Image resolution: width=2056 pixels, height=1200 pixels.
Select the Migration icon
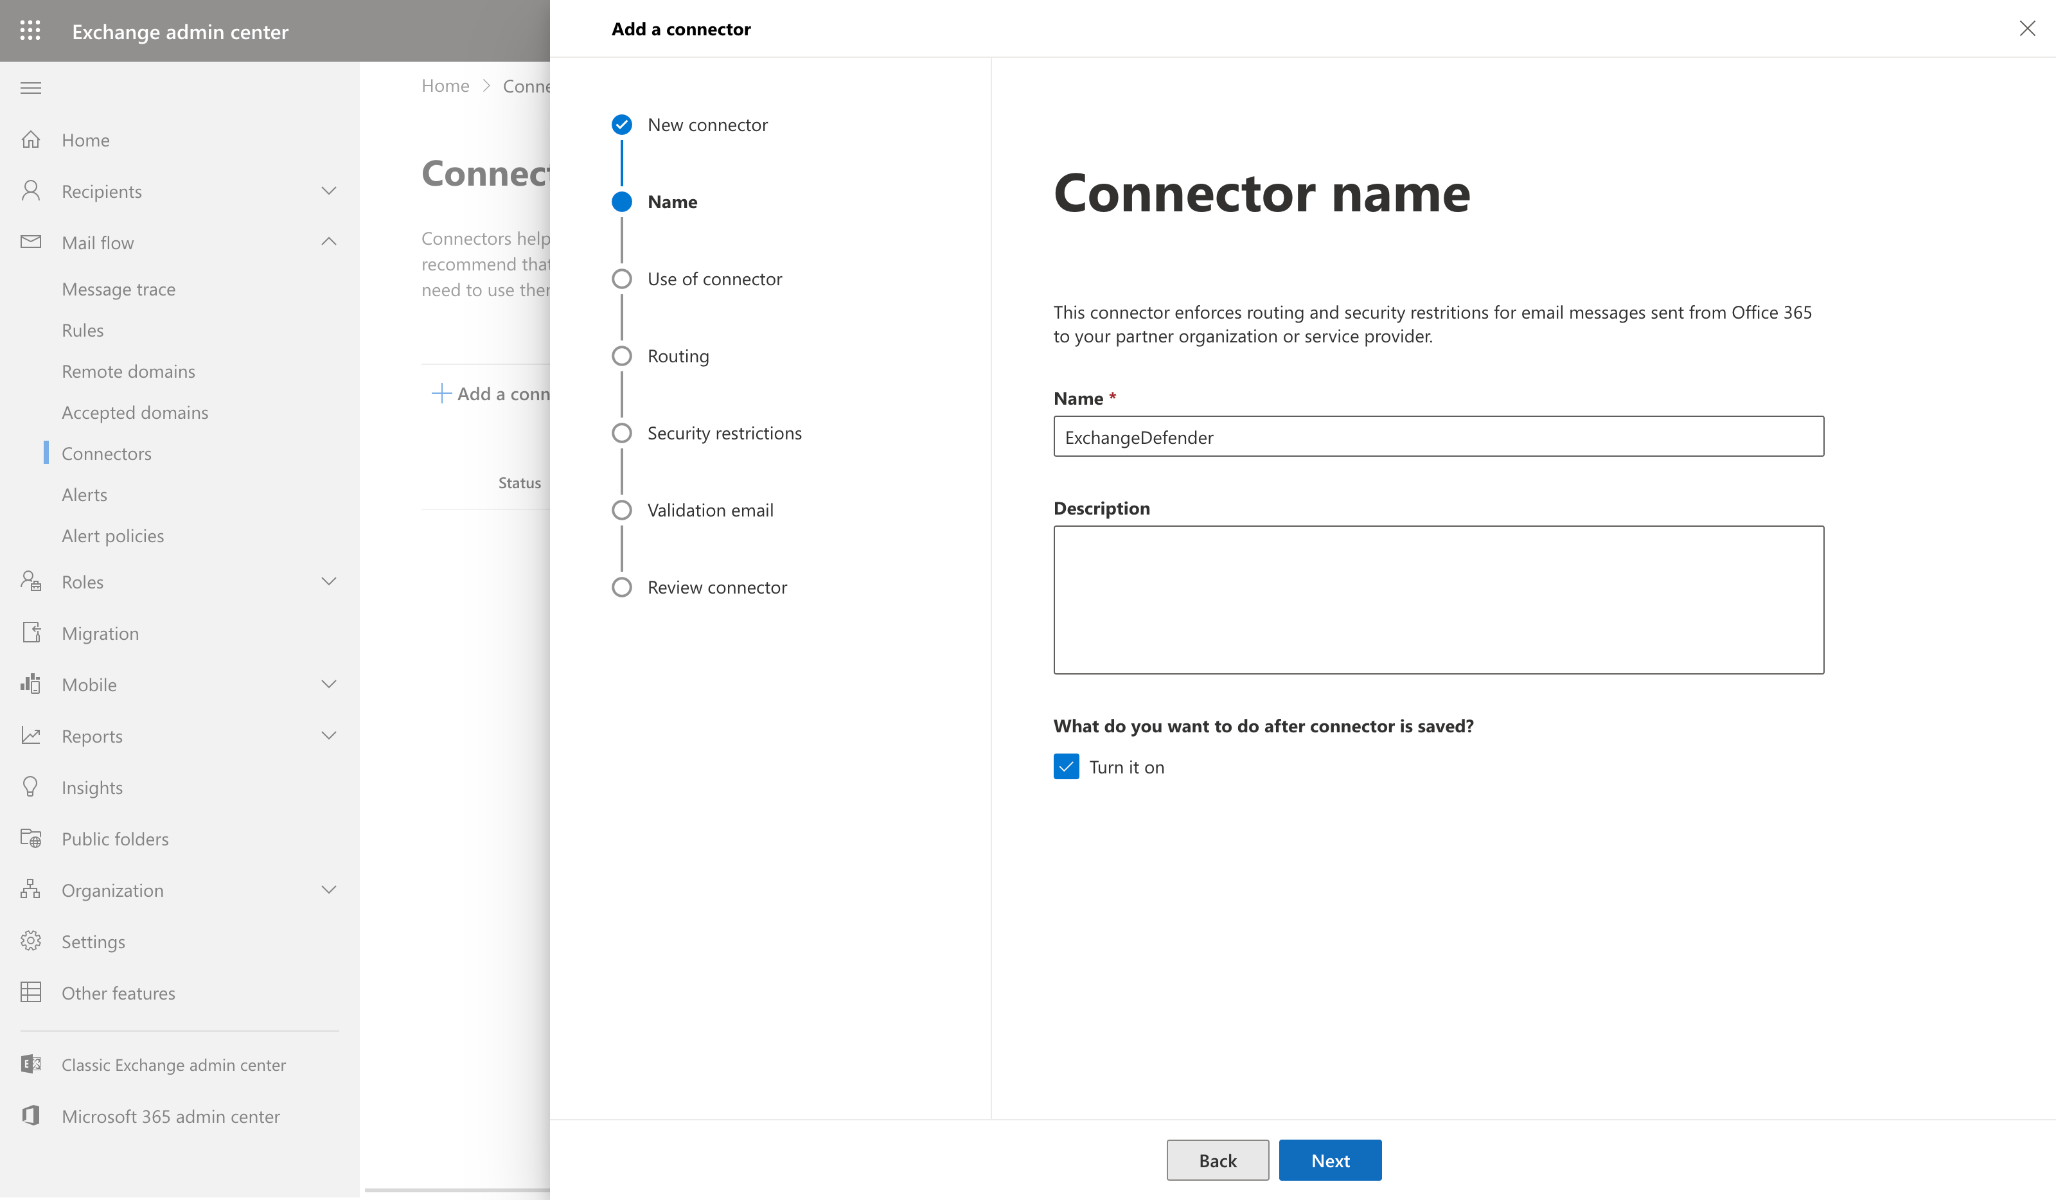point(31,632)
